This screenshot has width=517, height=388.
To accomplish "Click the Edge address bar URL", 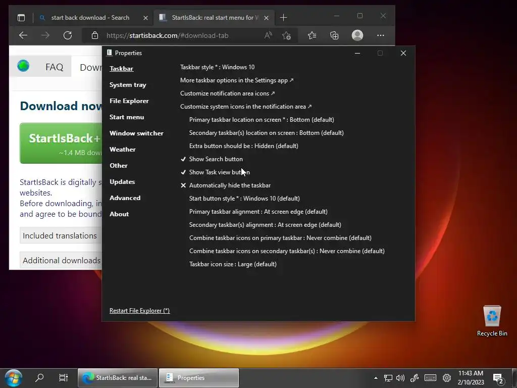I will [x=167, y=36].
